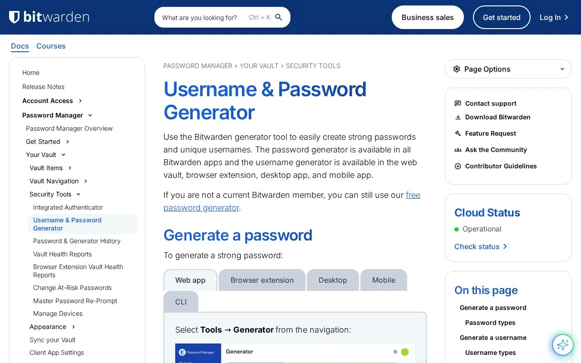Click the arrow beside Check status
Image resolution: width=581 pixels, height=363 pixels.
pyautogui.click(x=505, y=246)
